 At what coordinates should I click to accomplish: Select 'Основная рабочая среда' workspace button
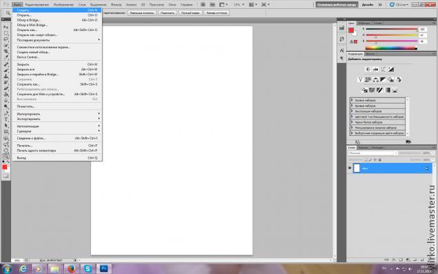[337, 5]
